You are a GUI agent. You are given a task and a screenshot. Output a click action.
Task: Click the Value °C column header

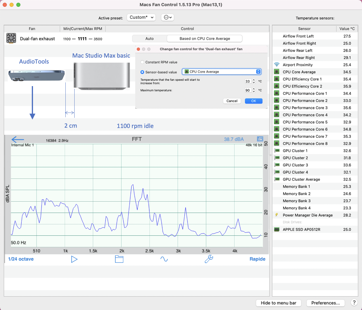347,29
